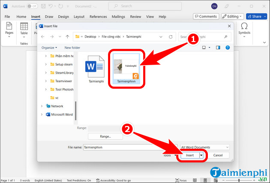Click the Back arrow in Insert File dialog
Screen dimensions: 270x183
pos(43,37)
